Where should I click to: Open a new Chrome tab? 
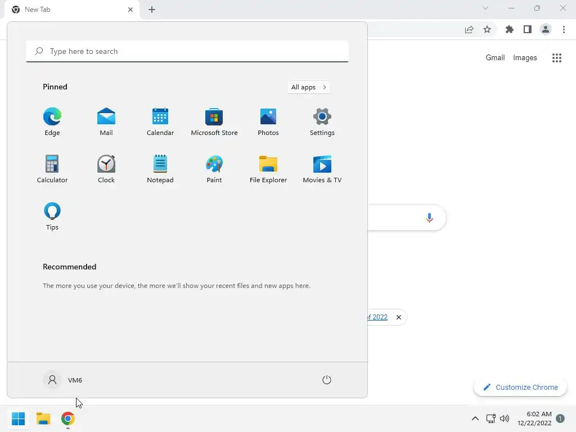click(152, 10)
